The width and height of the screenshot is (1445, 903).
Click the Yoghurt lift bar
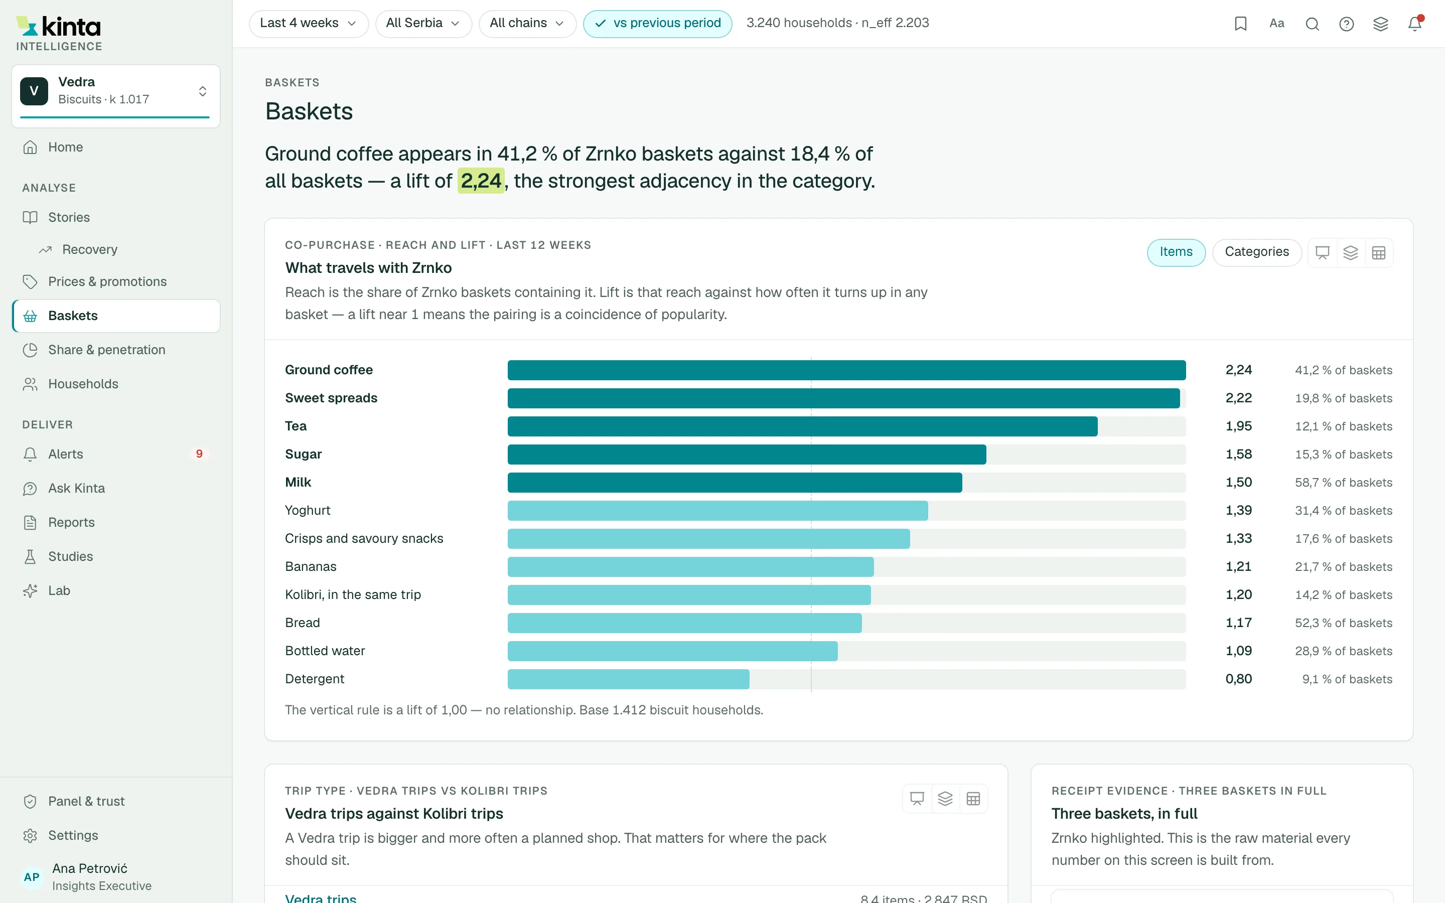coord(717,511)
